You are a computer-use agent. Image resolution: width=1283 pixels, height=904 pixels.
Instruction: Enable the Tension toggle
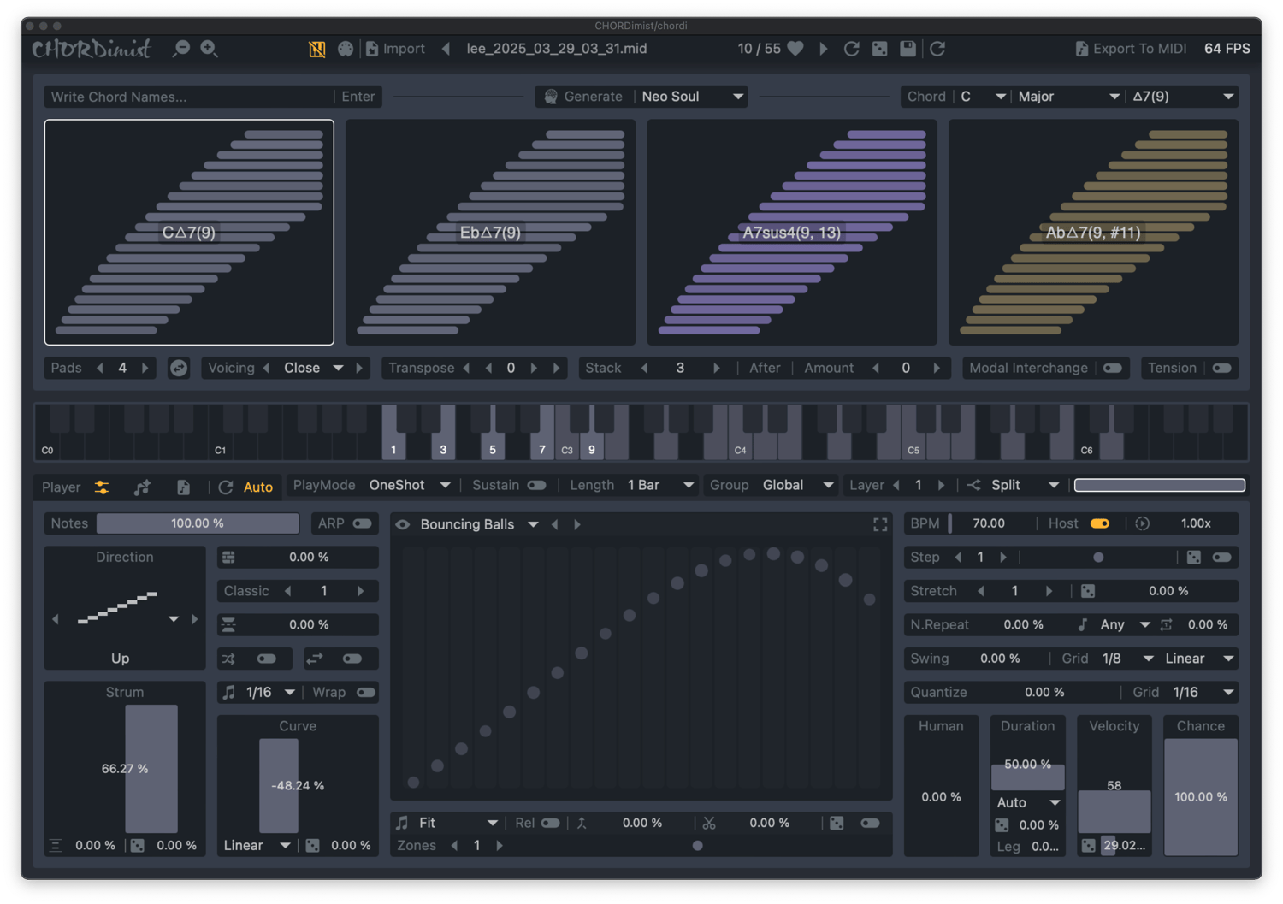1221,368
